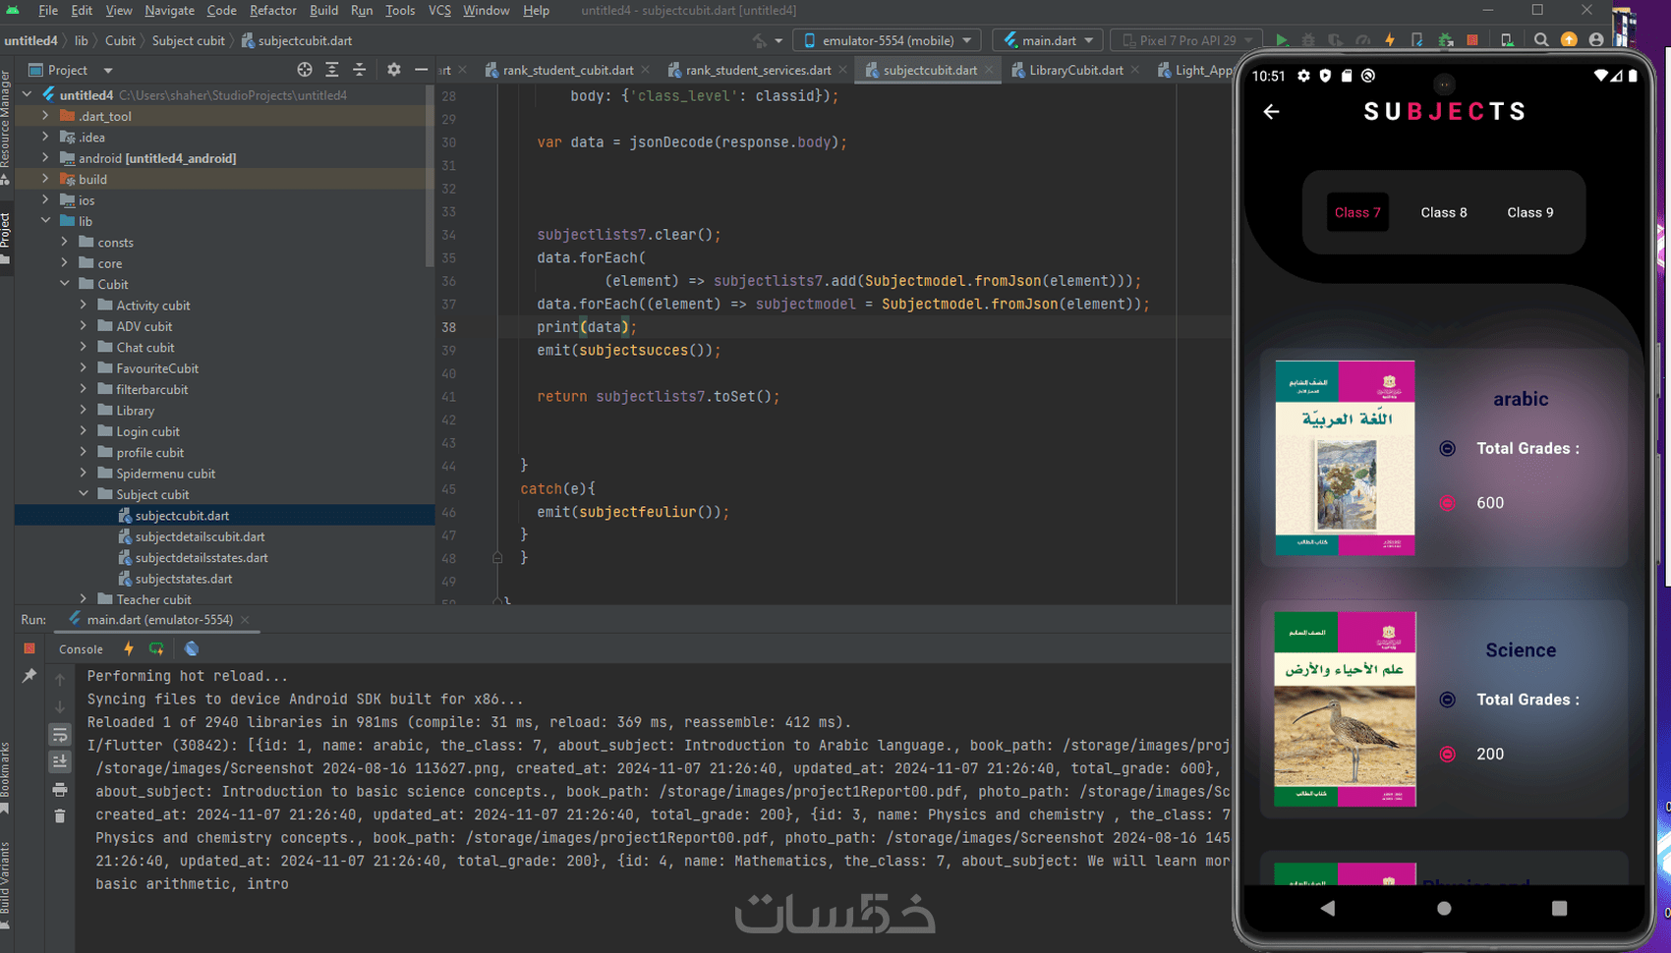Viewport: 1671px width, 953px height.
Task: Click Hot Restart icon in the Run console
Action: coord(156,648)
